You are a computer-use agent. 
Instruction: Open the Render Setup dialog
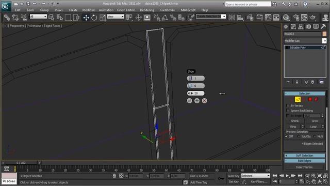pos(296,18)
